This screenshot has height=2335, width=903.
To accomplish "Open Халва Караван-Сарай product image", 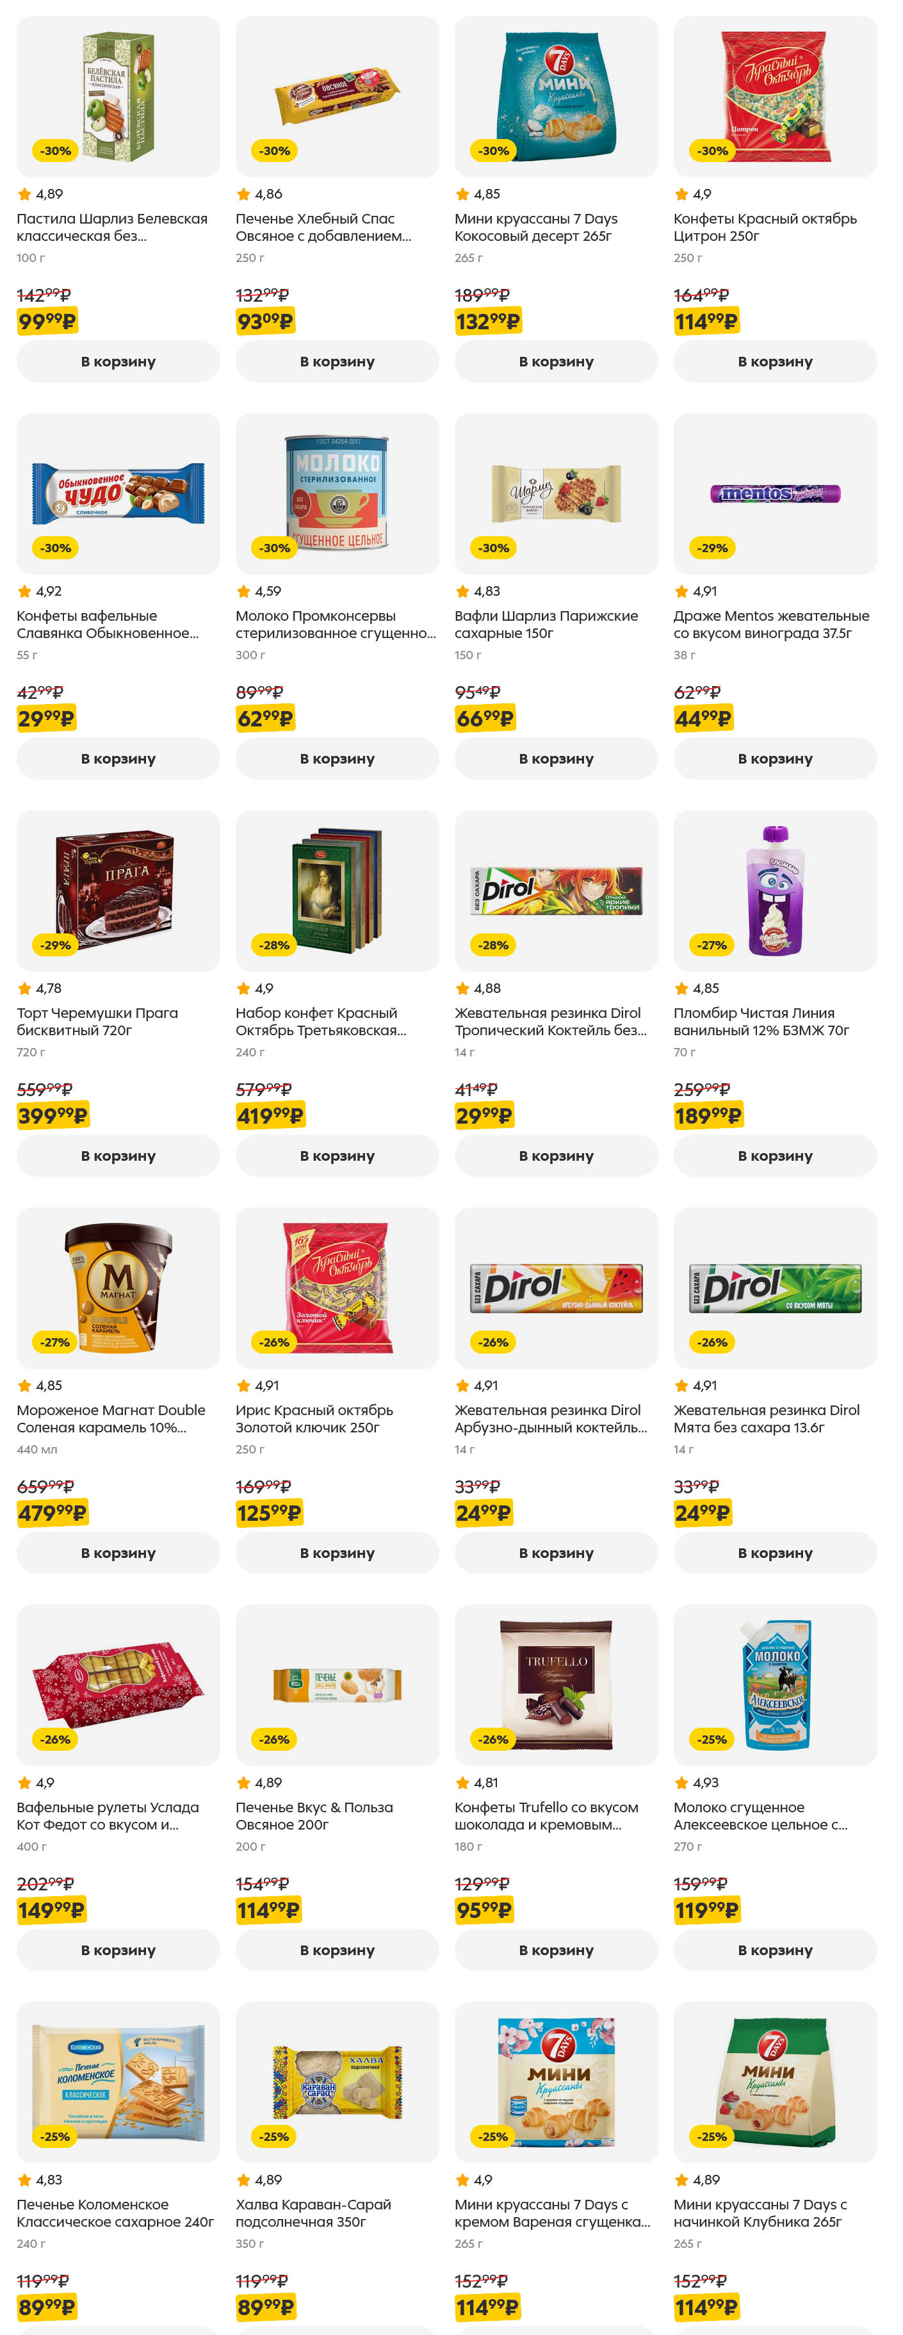I will pos(336,2081).
